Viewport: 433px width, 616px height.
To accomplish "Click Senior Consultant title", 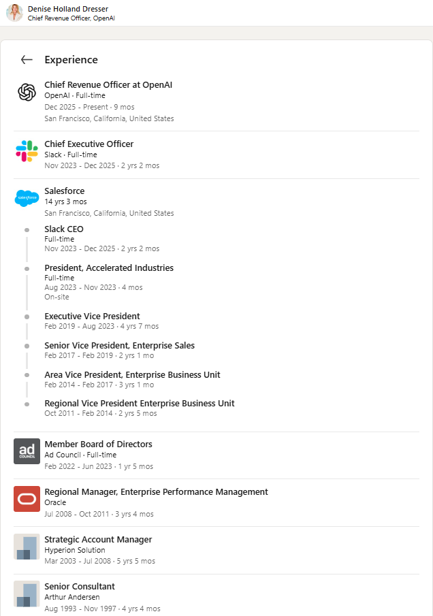I will pos(80,587).
